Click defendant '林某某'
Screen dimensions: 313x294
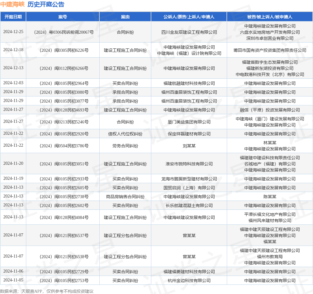coord(270,143)
